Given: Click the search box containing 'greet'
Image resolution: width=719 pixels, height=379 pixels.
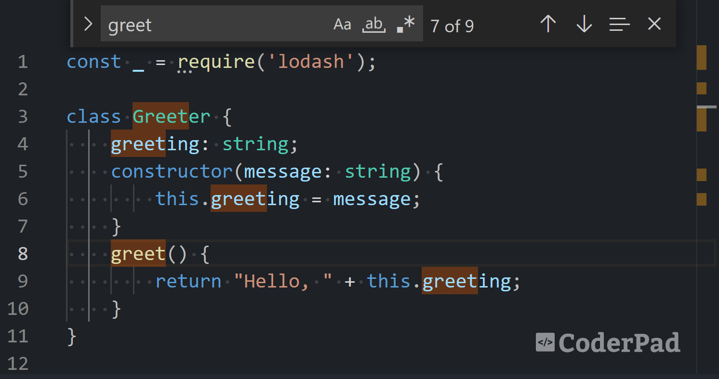Looking at the screenshot, I should (x=212, y=25).
